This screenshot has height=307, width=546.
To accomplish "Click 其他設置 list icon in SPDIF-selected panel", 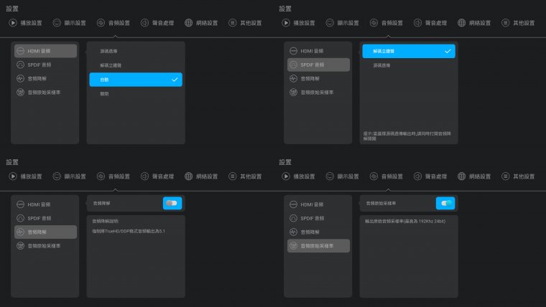I will point(505,23).
